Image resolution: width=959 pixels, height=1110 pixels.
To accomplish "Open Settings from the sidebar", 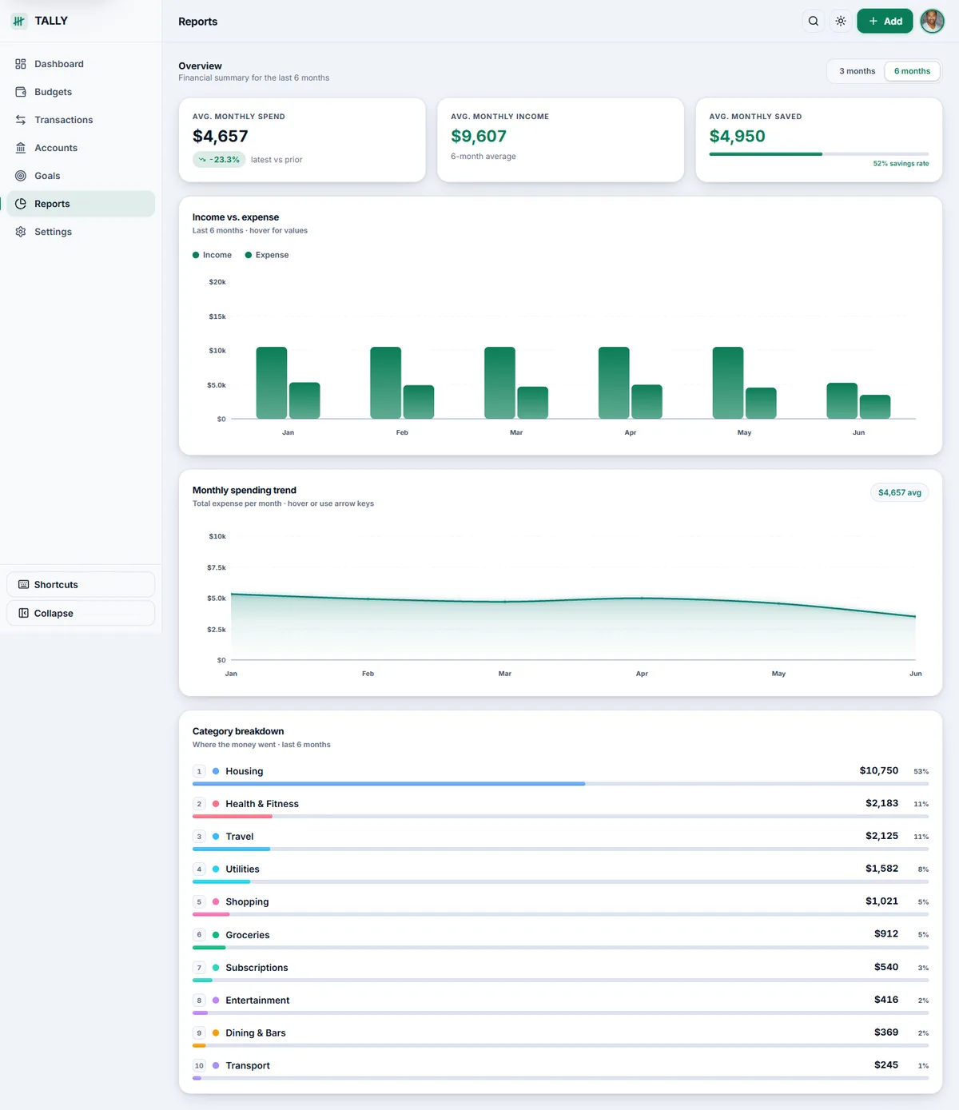I will click(x=81, y=232).
